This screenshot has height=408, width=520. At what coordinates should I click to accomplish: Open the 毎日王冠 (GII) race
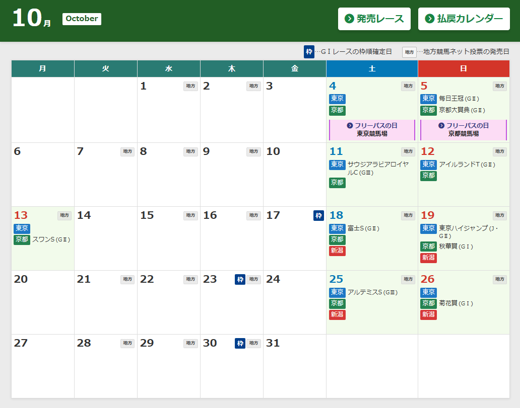(x=459, y=99)
